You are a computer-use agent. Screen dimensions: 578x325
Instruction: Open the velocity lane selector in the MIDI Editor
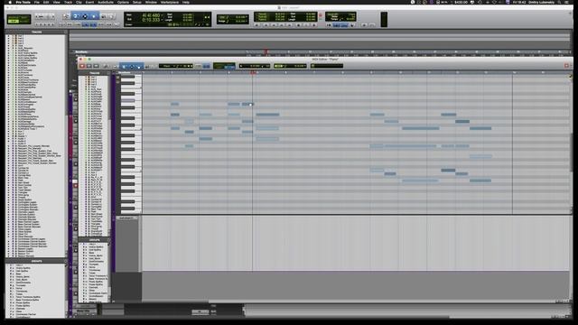tap(127, 218)
